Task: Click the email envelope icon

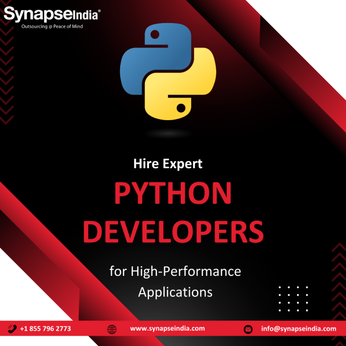Action: tap(248, 329)
